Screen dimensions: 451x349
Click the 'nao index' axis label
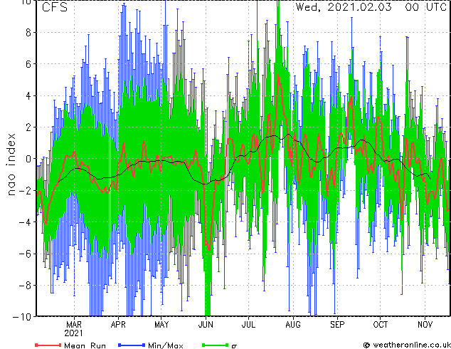11,165
